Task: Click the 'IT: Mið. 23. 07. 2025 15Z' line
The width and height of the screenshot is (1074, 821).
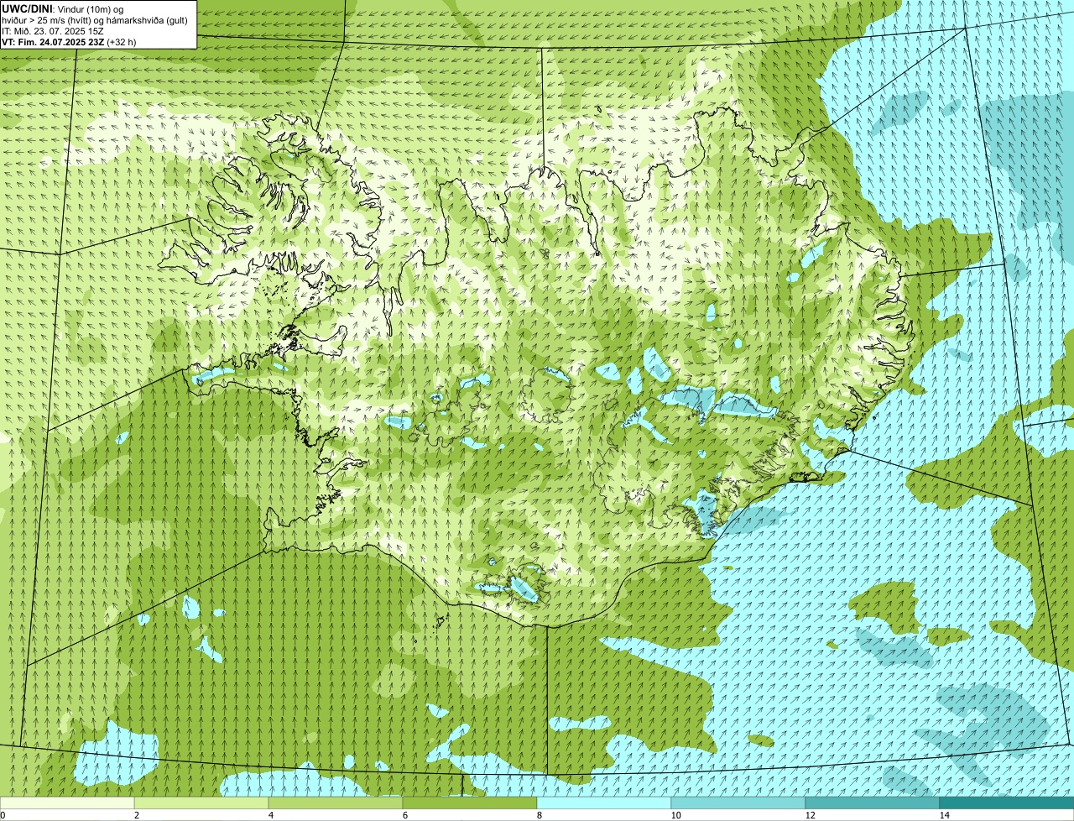Action: (x=53, y=30)
